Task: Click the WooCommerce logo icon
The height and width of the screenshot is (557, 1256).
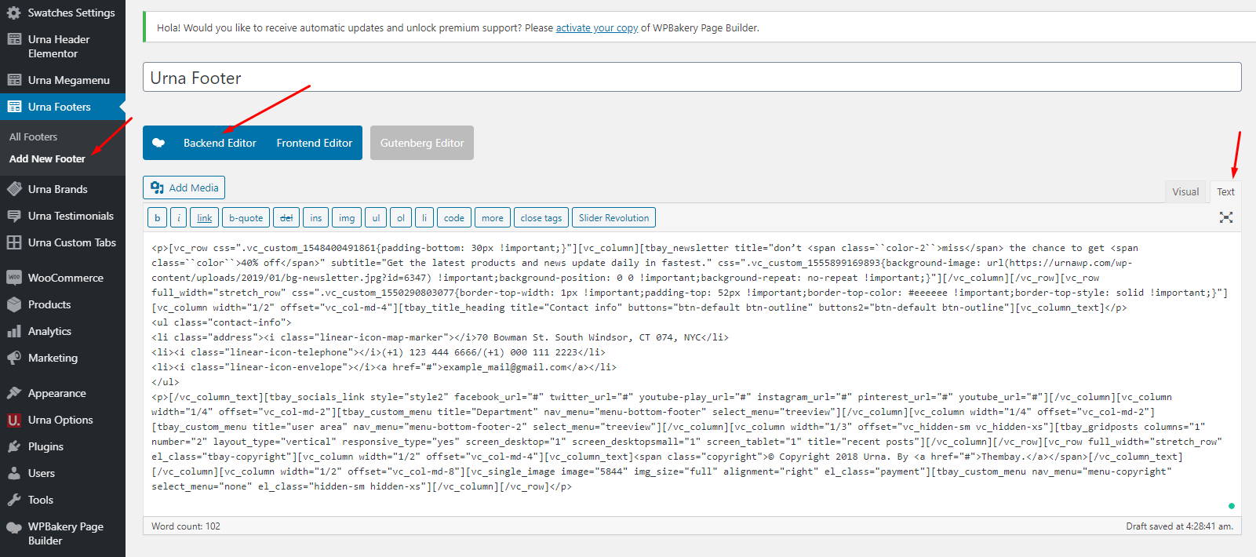Action: coord(14,278)
